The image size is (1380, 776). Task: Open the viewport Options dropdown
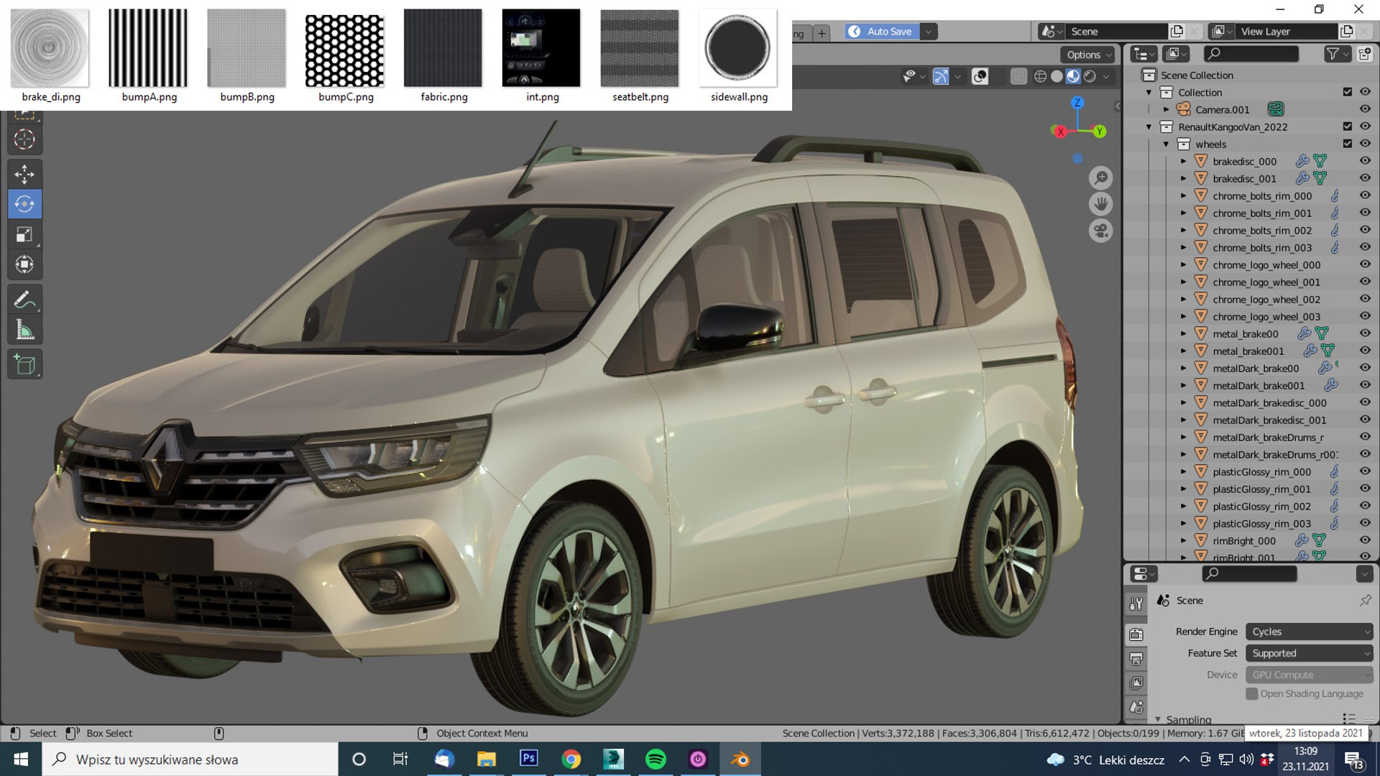click(1088, 55)
